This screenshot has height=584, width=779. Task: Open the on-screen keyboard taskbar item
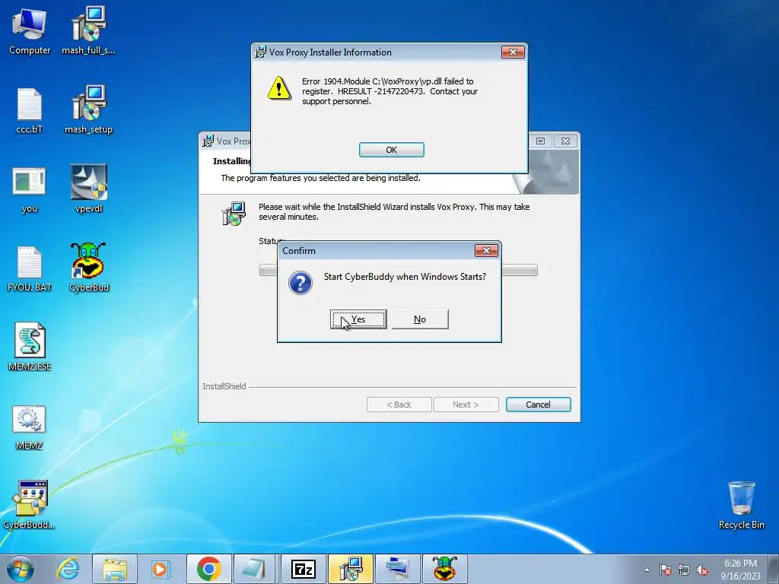pyautogui.click(x=397, y=569)
